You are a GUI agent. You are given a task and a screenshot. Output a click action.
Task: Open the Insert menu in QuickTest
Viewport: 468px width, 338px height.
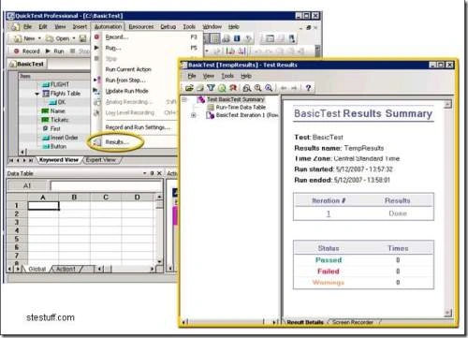pyautogui.click(x=80, y=27)
